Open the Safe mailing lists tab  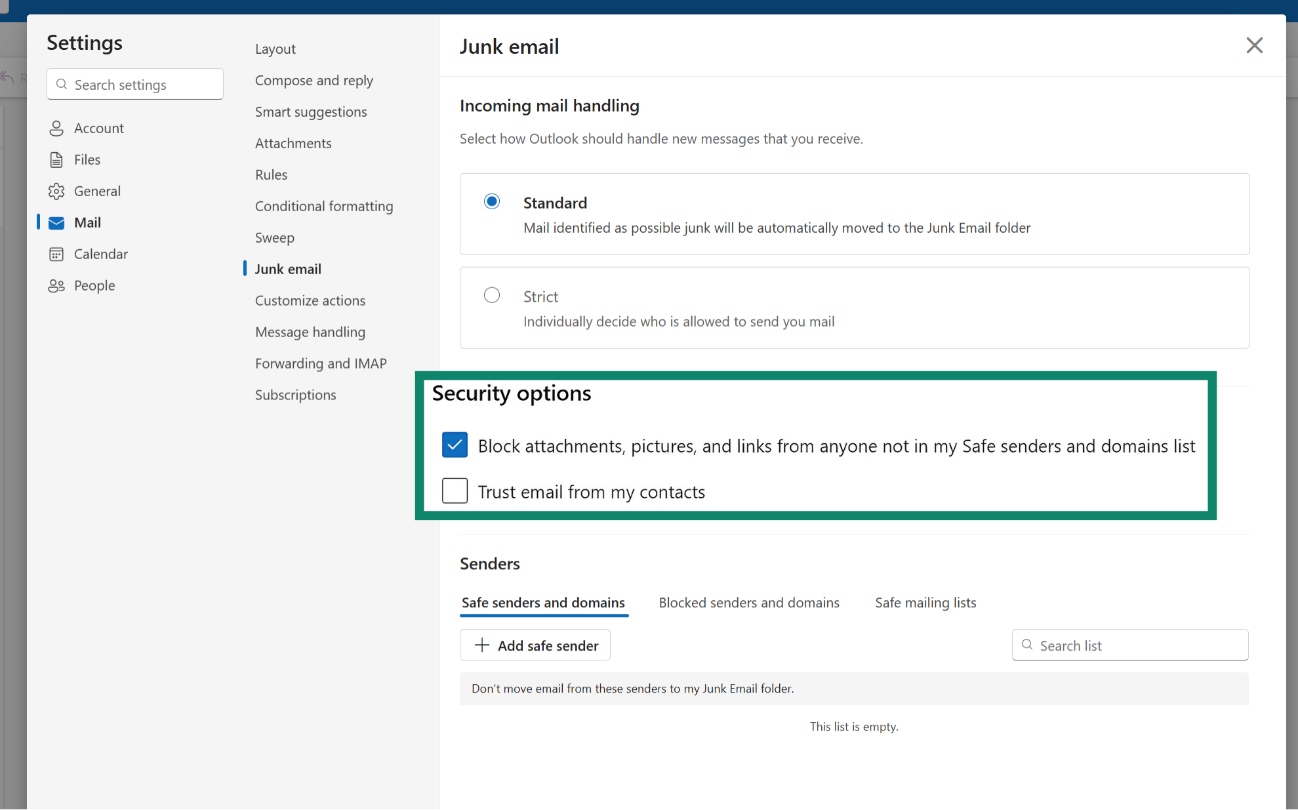[925, 602]
